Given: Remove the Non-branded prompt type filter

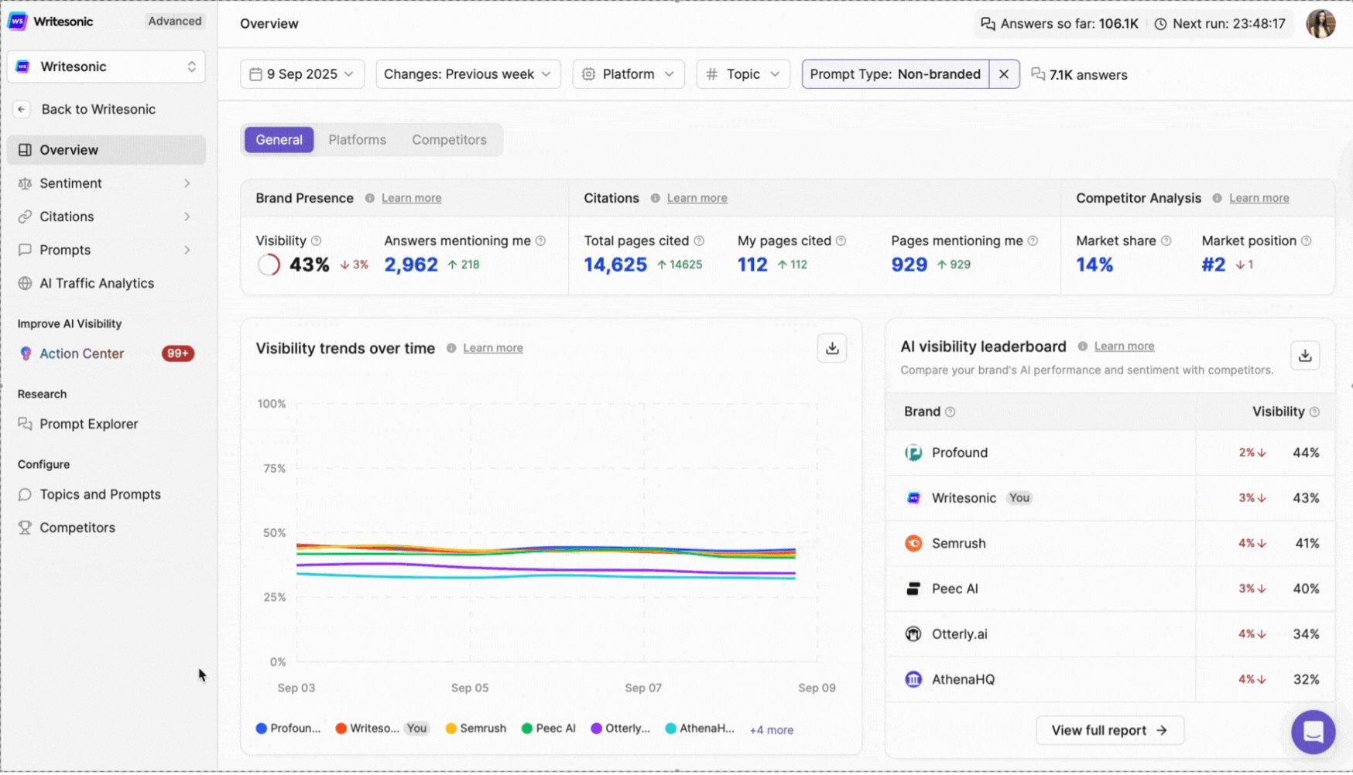Looking at the screenshot, I should tap(1004, 73).
